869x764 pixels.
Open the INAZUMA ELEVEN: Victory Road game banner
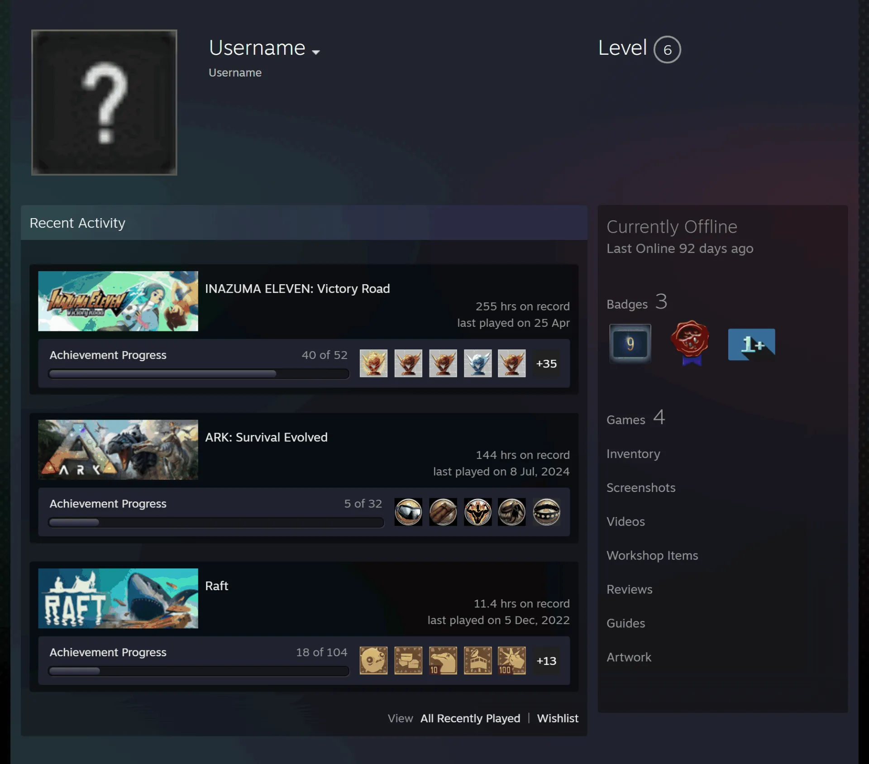tap(118, 301)
